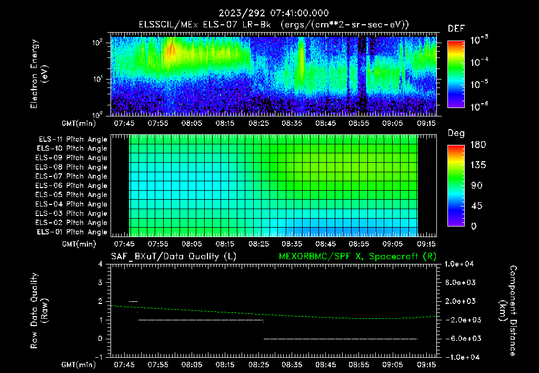Click the 10^-3 value on DEF scale
The image size is (539, 373).
tap(479, 40)
